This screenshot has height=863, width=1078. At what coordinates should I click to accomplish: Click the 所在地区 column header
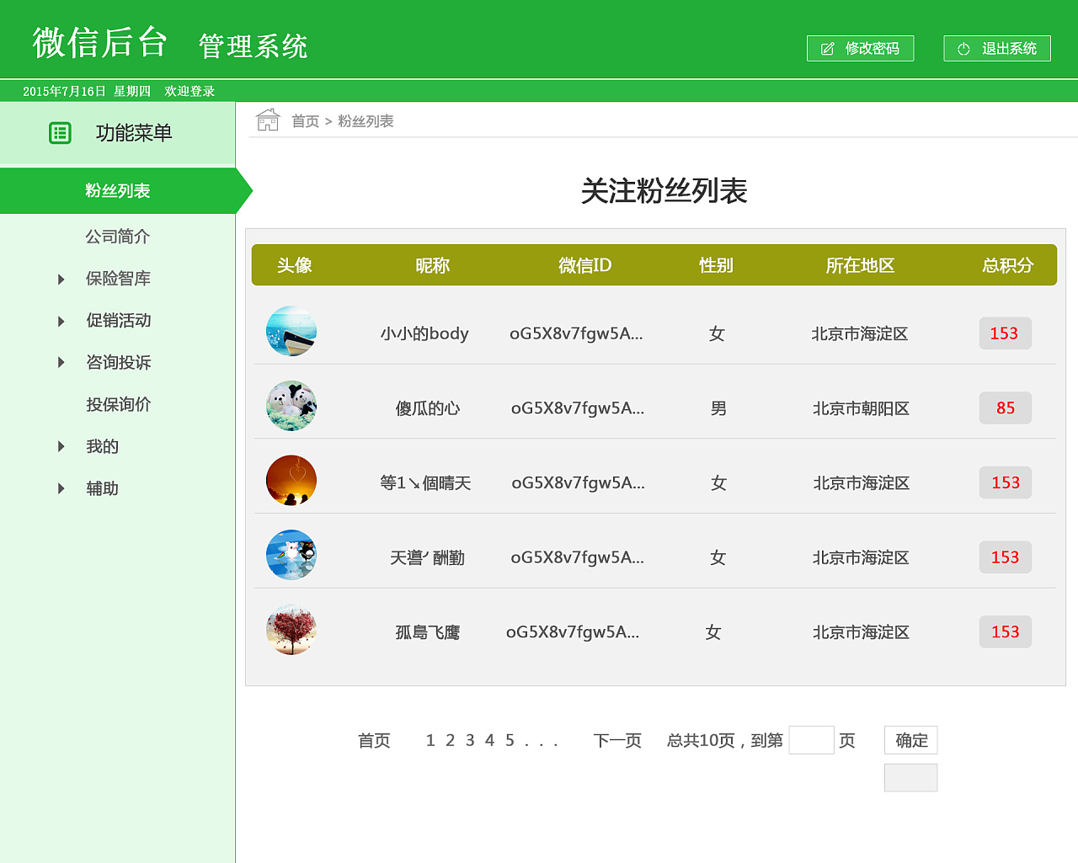coord(860,265)
